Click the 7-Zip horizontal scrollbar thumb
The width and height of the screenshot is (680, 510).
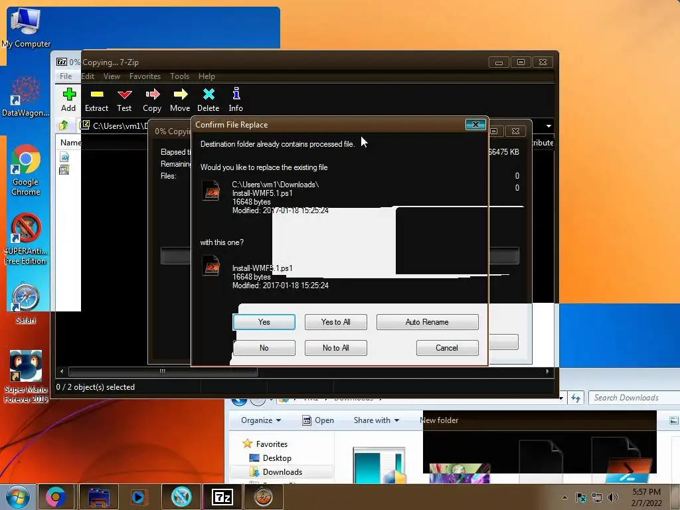tap(163, 371)
